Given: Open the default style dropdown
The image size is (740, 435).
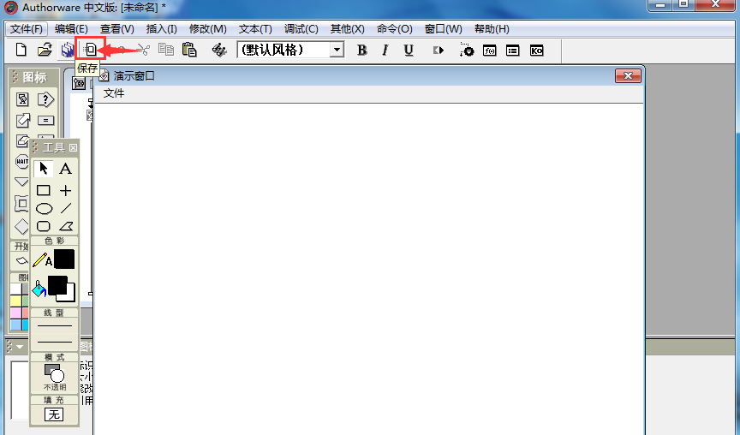Looking at the screenshot, I should tap(337, 50).
